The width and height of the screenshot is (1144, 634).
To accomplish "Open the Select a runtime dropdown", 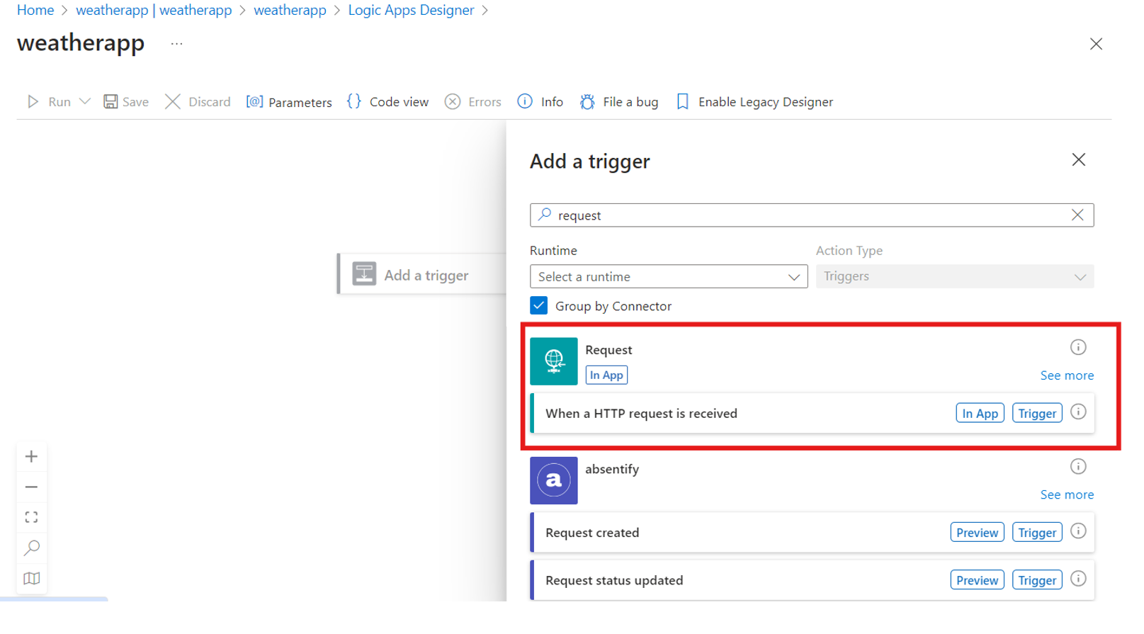I will pyautogui.click(x=668, y=277).
